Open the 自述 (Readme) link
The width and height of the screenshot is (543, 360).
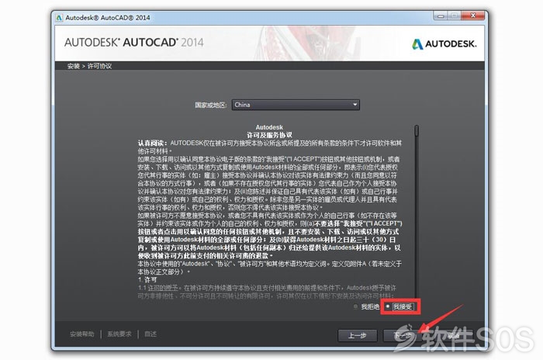[x=150, y=334]
